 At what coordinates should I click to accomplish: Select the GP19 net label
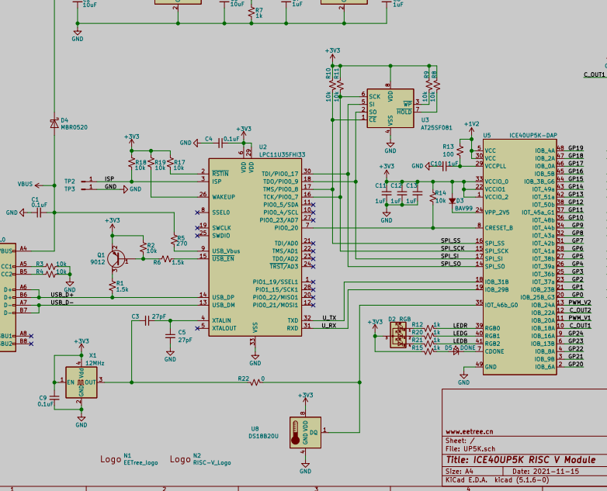[576, 148]
